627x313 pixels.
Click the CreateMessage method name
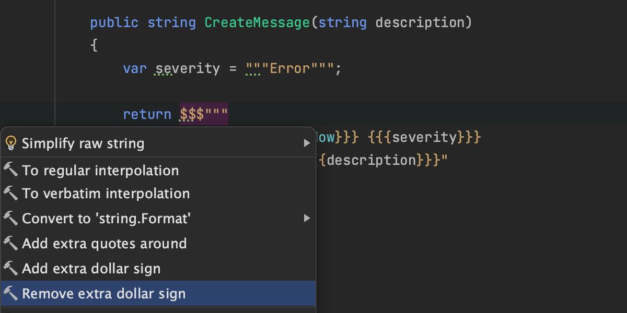(x=257, y=23)
